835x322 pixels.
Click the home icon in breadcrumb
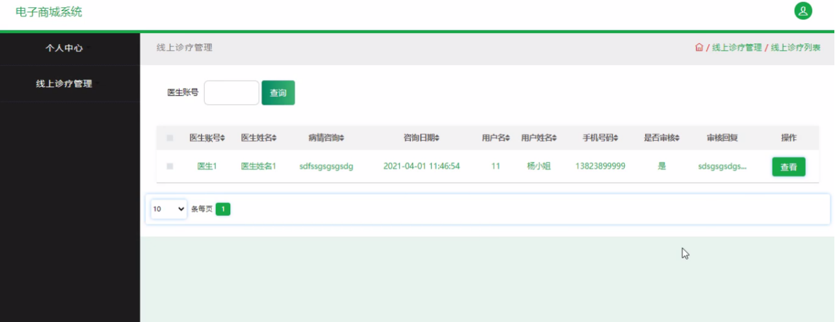point(699,47)
